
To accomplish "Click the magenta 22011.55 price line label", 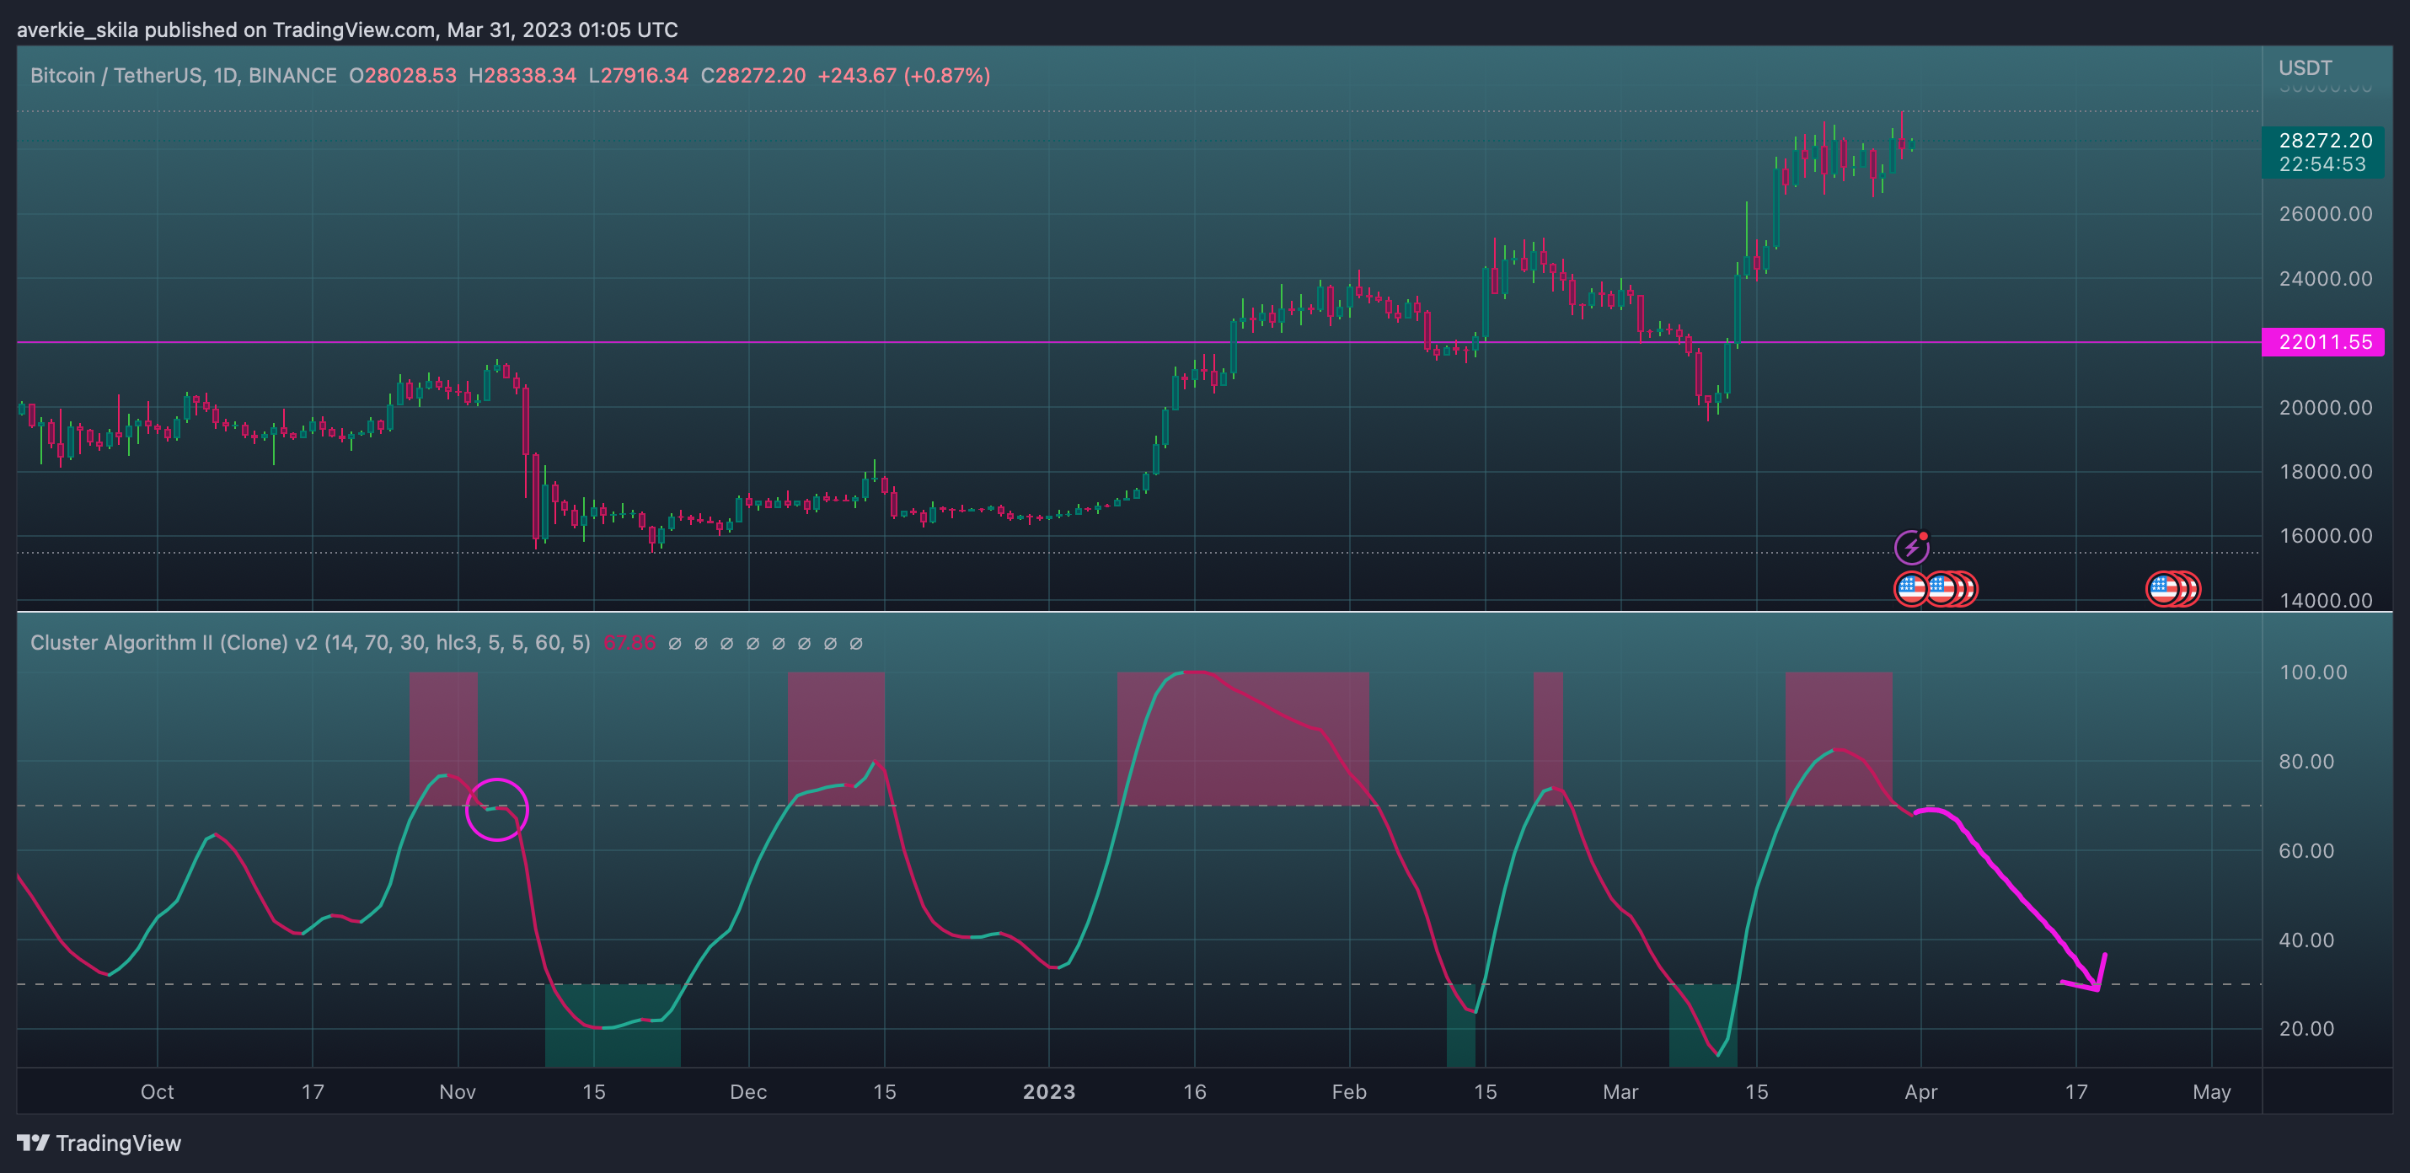I will (2323, 342).
